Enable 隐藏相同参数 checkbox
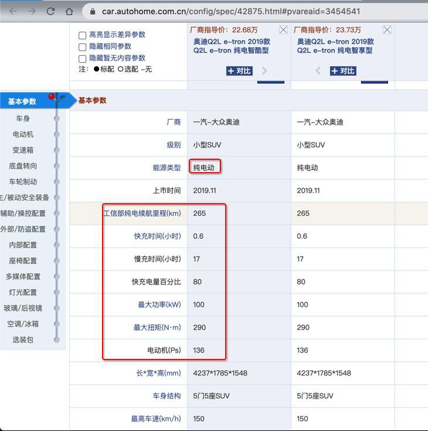Image resolution: width=428 pixels, height=431 pixels. 82,47
